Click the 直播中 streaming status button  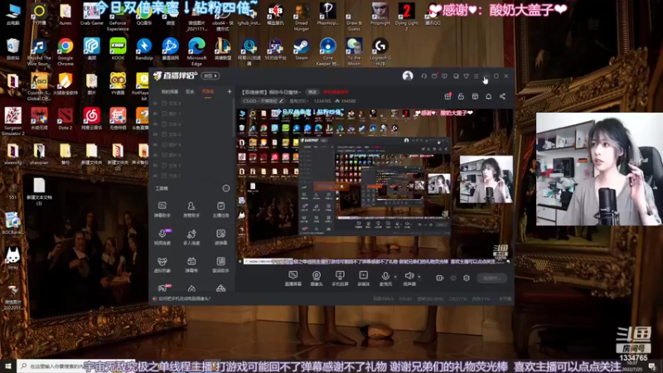pos(491,278)
